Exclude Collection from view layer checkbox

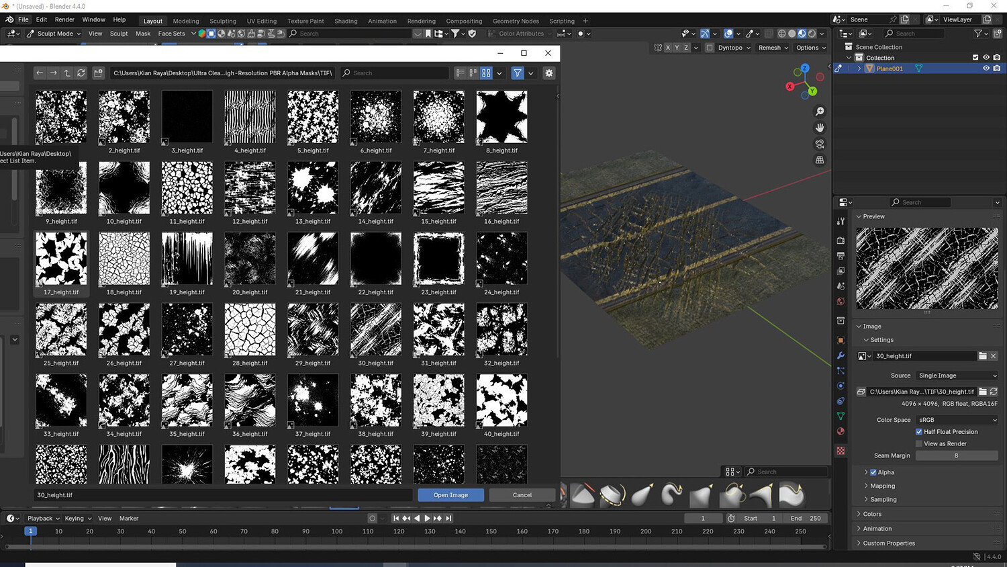point(975,58)
